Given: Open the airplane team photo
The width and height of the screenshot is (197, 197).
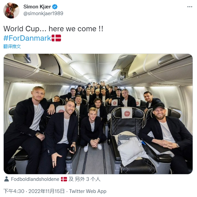Looking at the screenshot, I should tap(98, 114).
